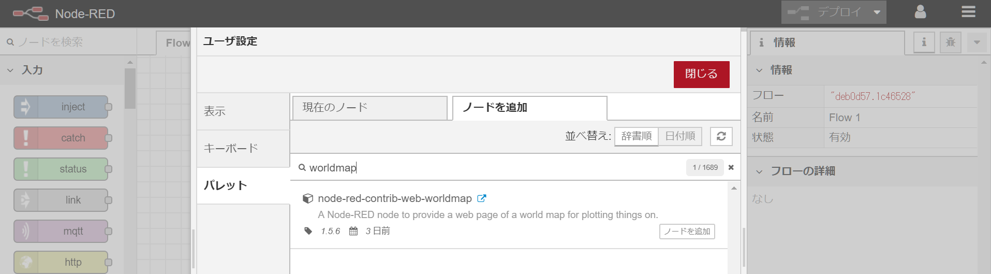Image resolution: width=991 pixels, height=274 pixels.
Task: Click the Flow 1 name value
Action: pyautogui.click(x=845, y=118)
